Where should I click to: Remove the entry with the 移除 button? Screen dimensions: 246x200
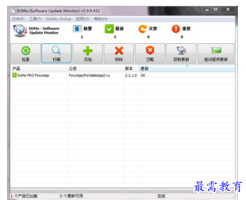pos(119,54)
